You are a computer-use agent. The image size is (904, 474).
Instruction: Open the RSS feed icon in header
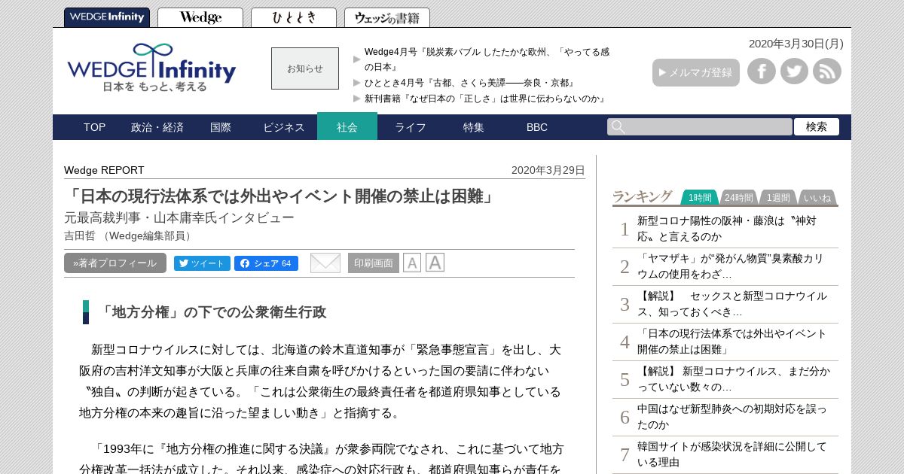tap(827, 71)
